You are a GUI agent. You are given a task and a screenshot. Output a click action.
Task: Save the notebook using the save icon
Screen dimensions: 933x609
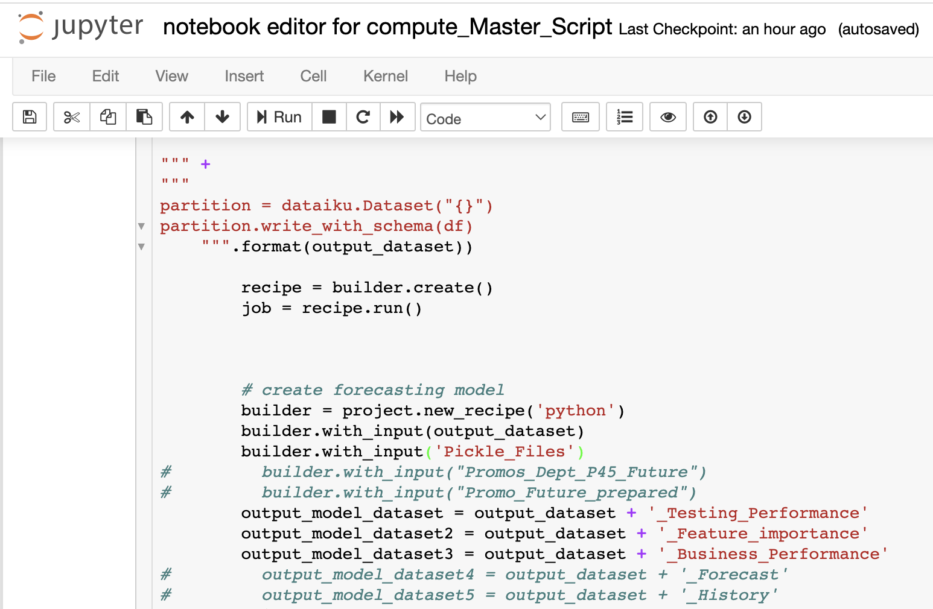pos(29,116)
